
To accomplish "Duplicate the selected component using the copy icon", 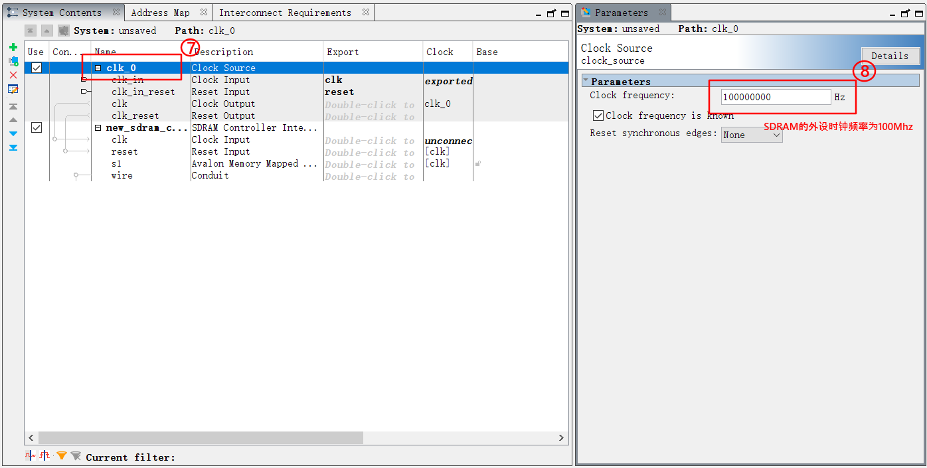I will pyautogui.click(x=13, y=61).
